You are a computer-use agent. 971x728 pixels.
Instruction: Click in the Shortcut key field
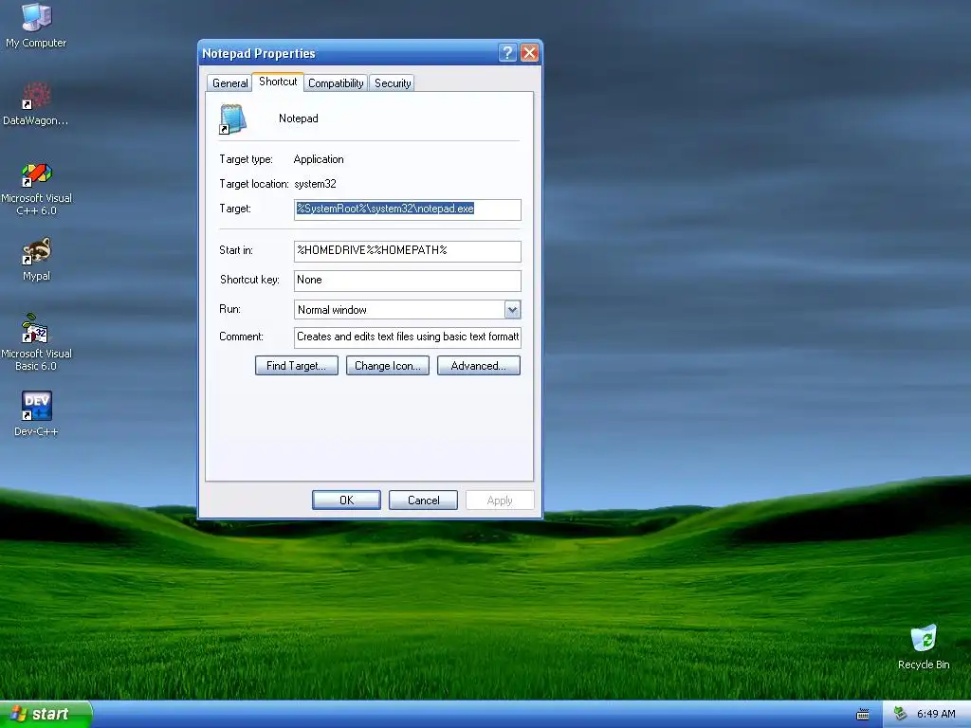point(408,281)
